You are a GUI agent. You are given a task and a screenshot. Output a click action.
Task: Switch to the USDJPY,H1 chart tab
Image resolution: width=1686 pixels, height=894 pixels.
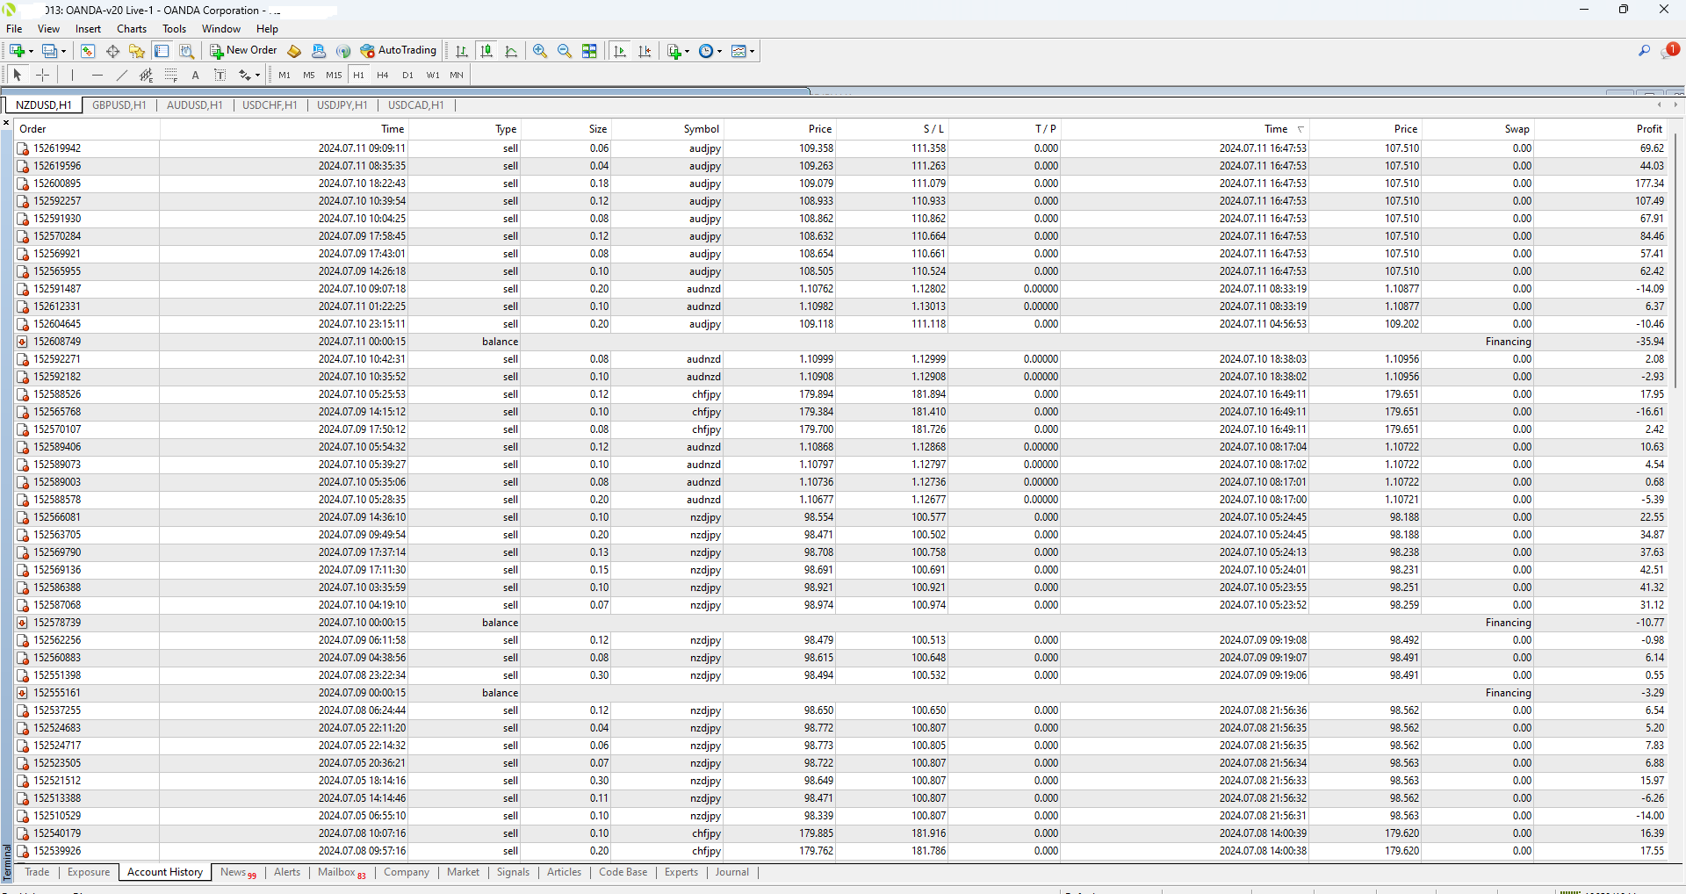coord(342,105)
